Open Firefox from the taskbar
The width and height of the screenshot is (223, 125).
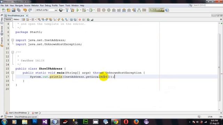[136, 122]
